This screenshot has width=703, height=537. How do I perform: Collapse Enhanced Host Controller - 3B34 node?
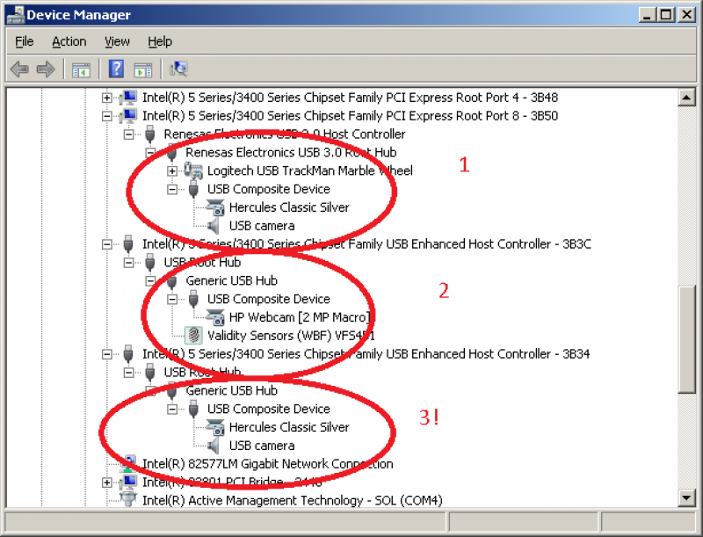coord(106,354)
